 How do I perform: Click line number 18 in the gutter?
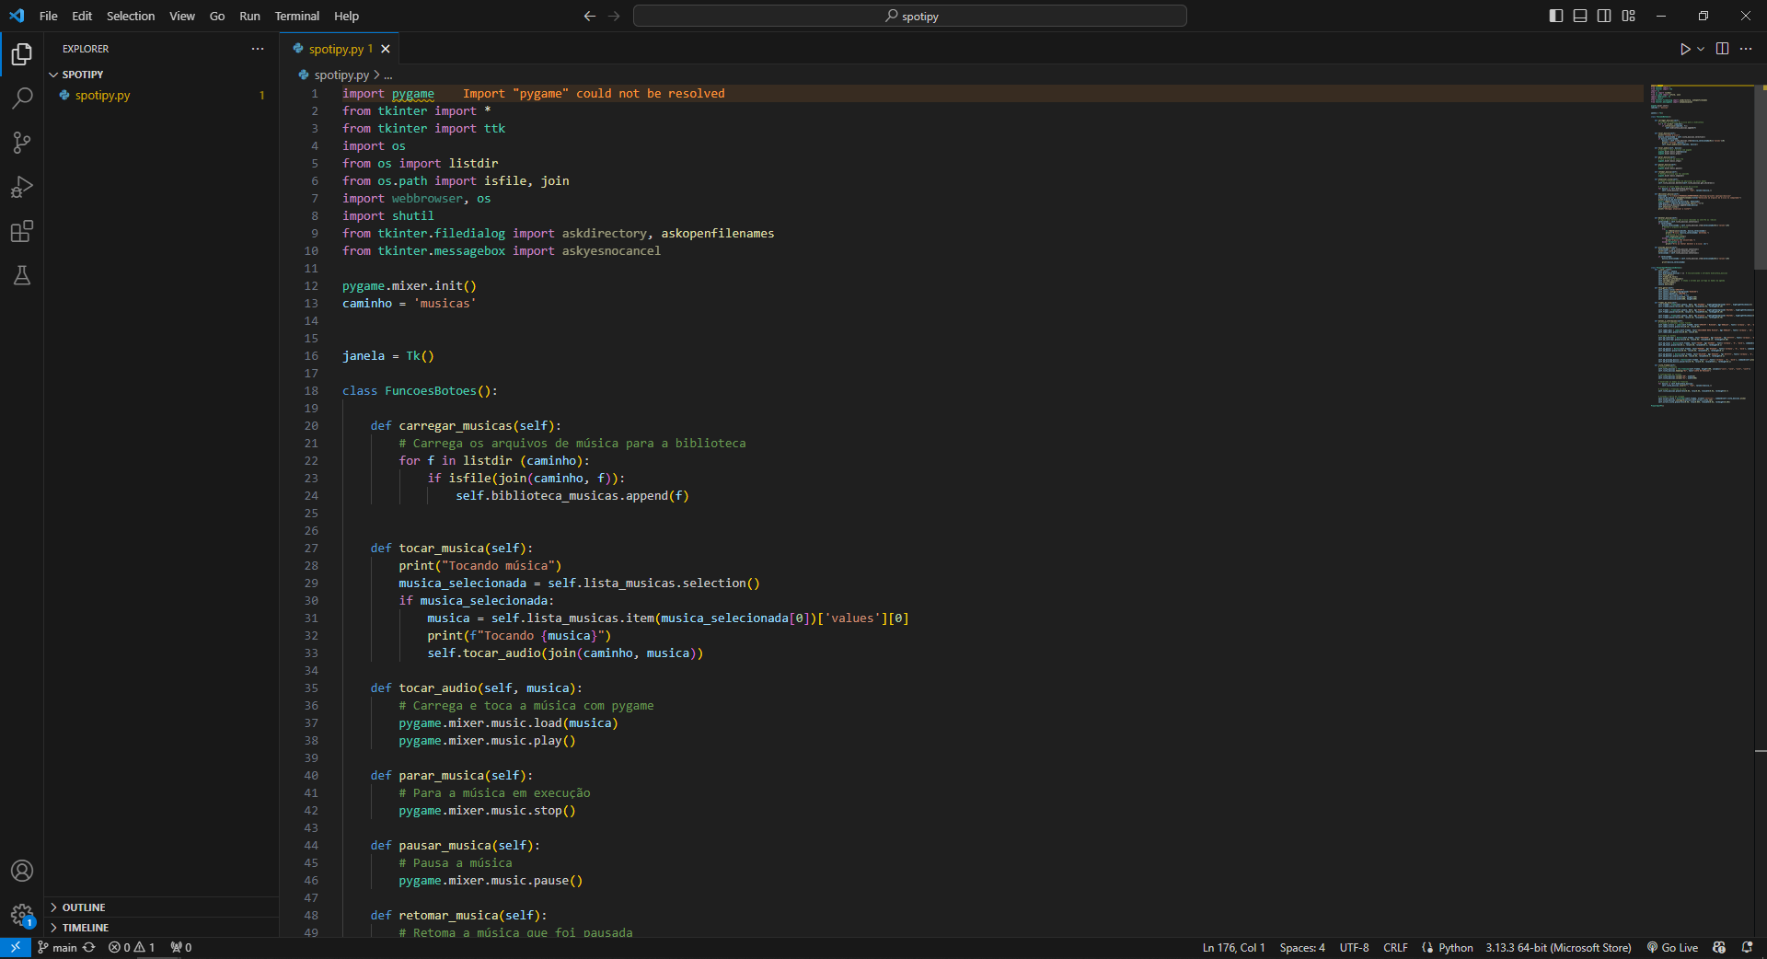[x=311, y=391]
